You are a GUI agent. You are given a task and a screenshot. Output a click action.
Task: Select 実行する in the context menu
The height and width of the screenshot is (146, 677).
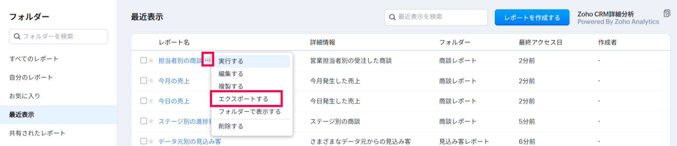click(231, 61)
